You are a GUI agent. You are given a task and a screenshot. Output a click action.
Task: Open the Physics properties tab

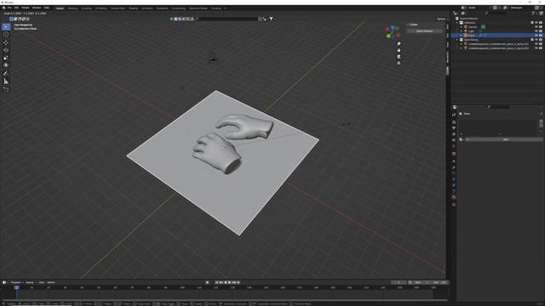click(x=454, y=179)
